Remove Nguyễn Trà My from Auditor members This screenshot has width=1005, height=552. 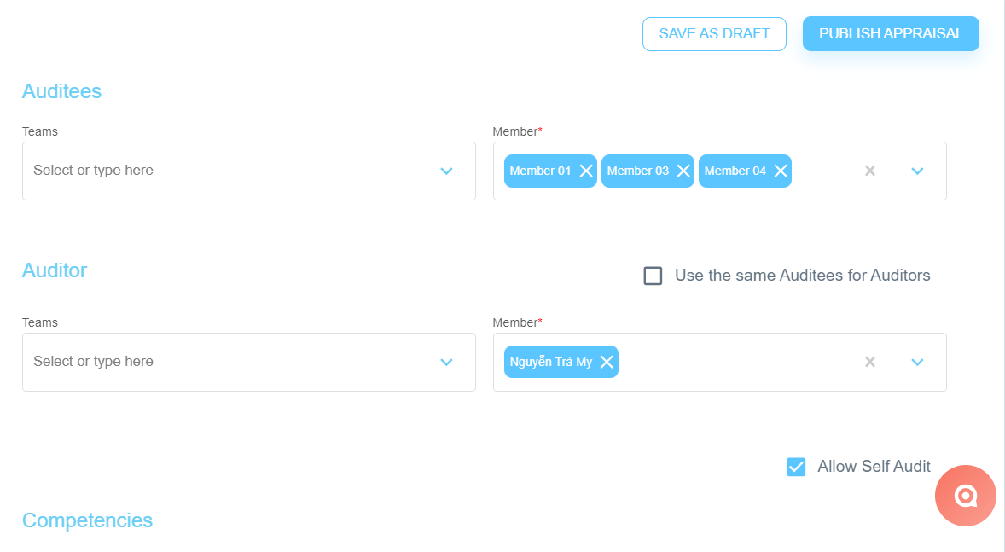pyautogui.click(x=607, y=362)
